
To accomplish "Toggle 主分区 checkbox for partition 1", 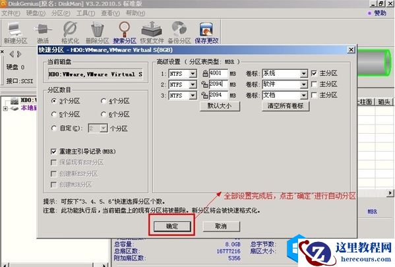I will point(314,73).
